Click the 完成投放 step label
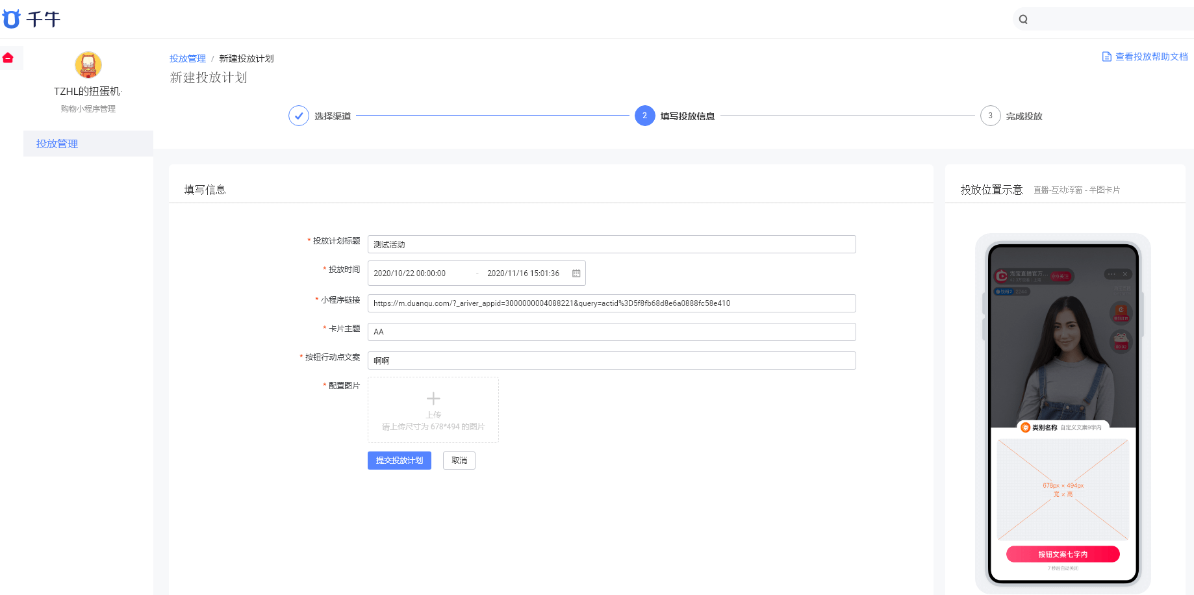Image resolution: width=1194 pixels, height=595 pixels. click(x=1024, y=116)
